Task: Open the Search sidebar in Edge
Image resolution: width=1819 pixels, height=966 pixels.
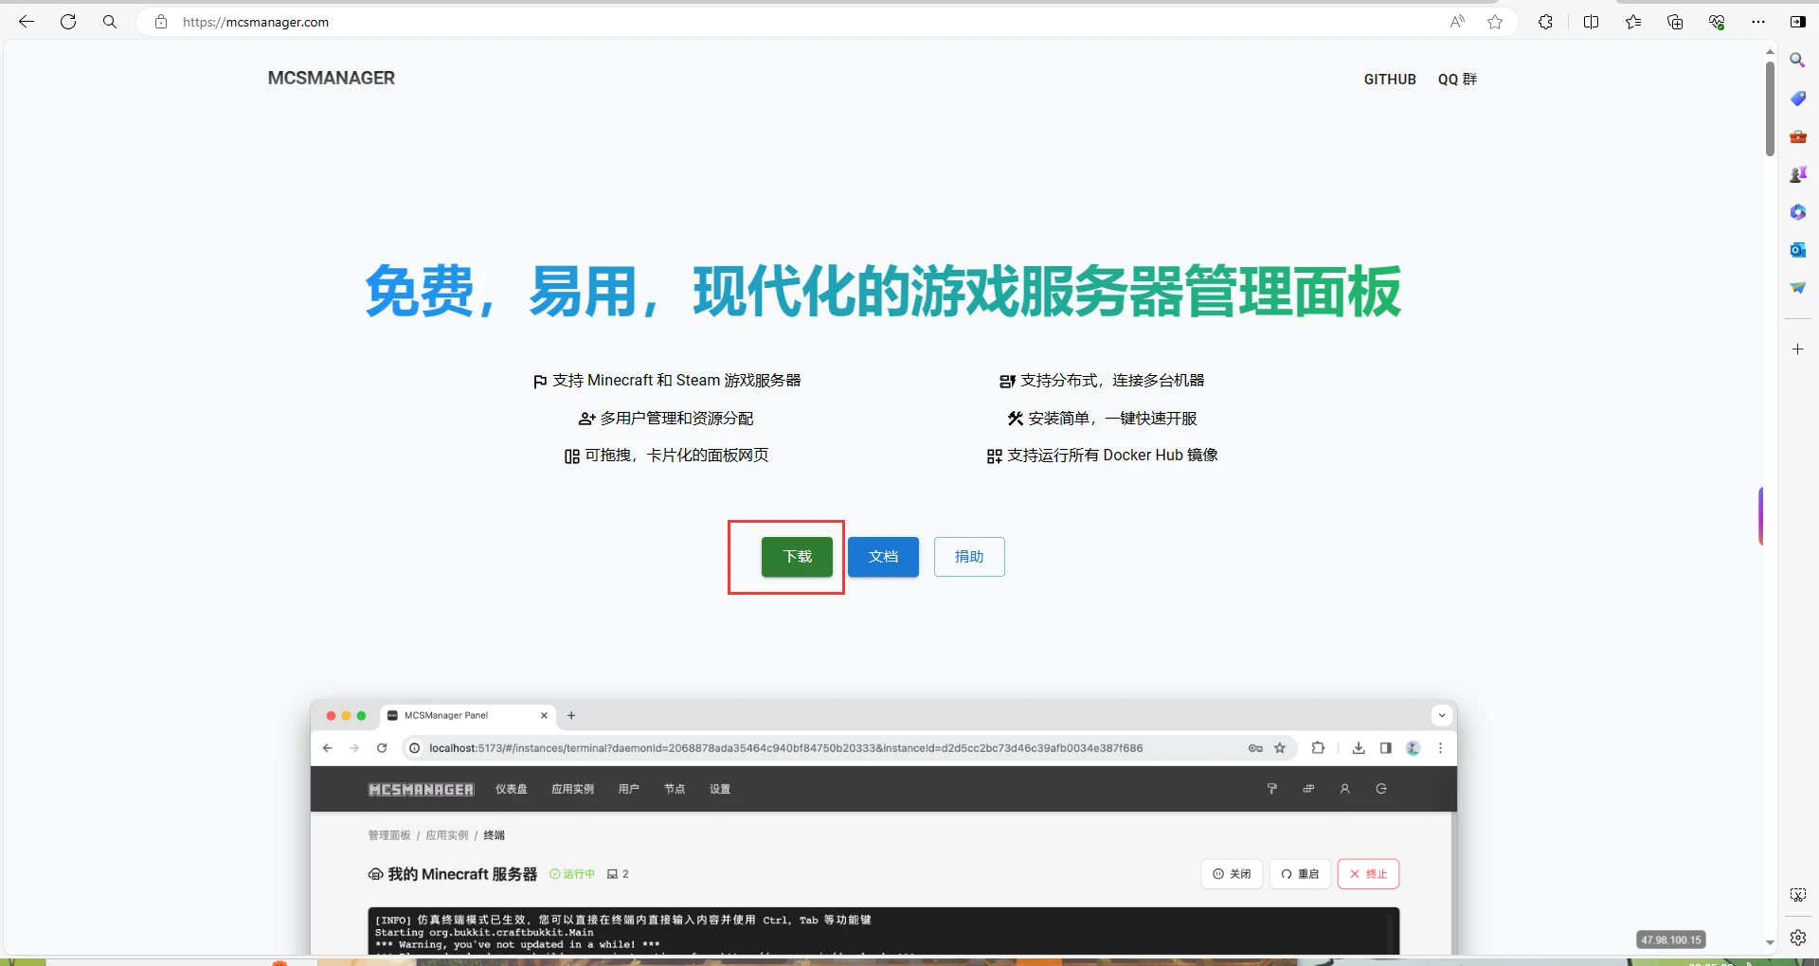Action: 1799,60
